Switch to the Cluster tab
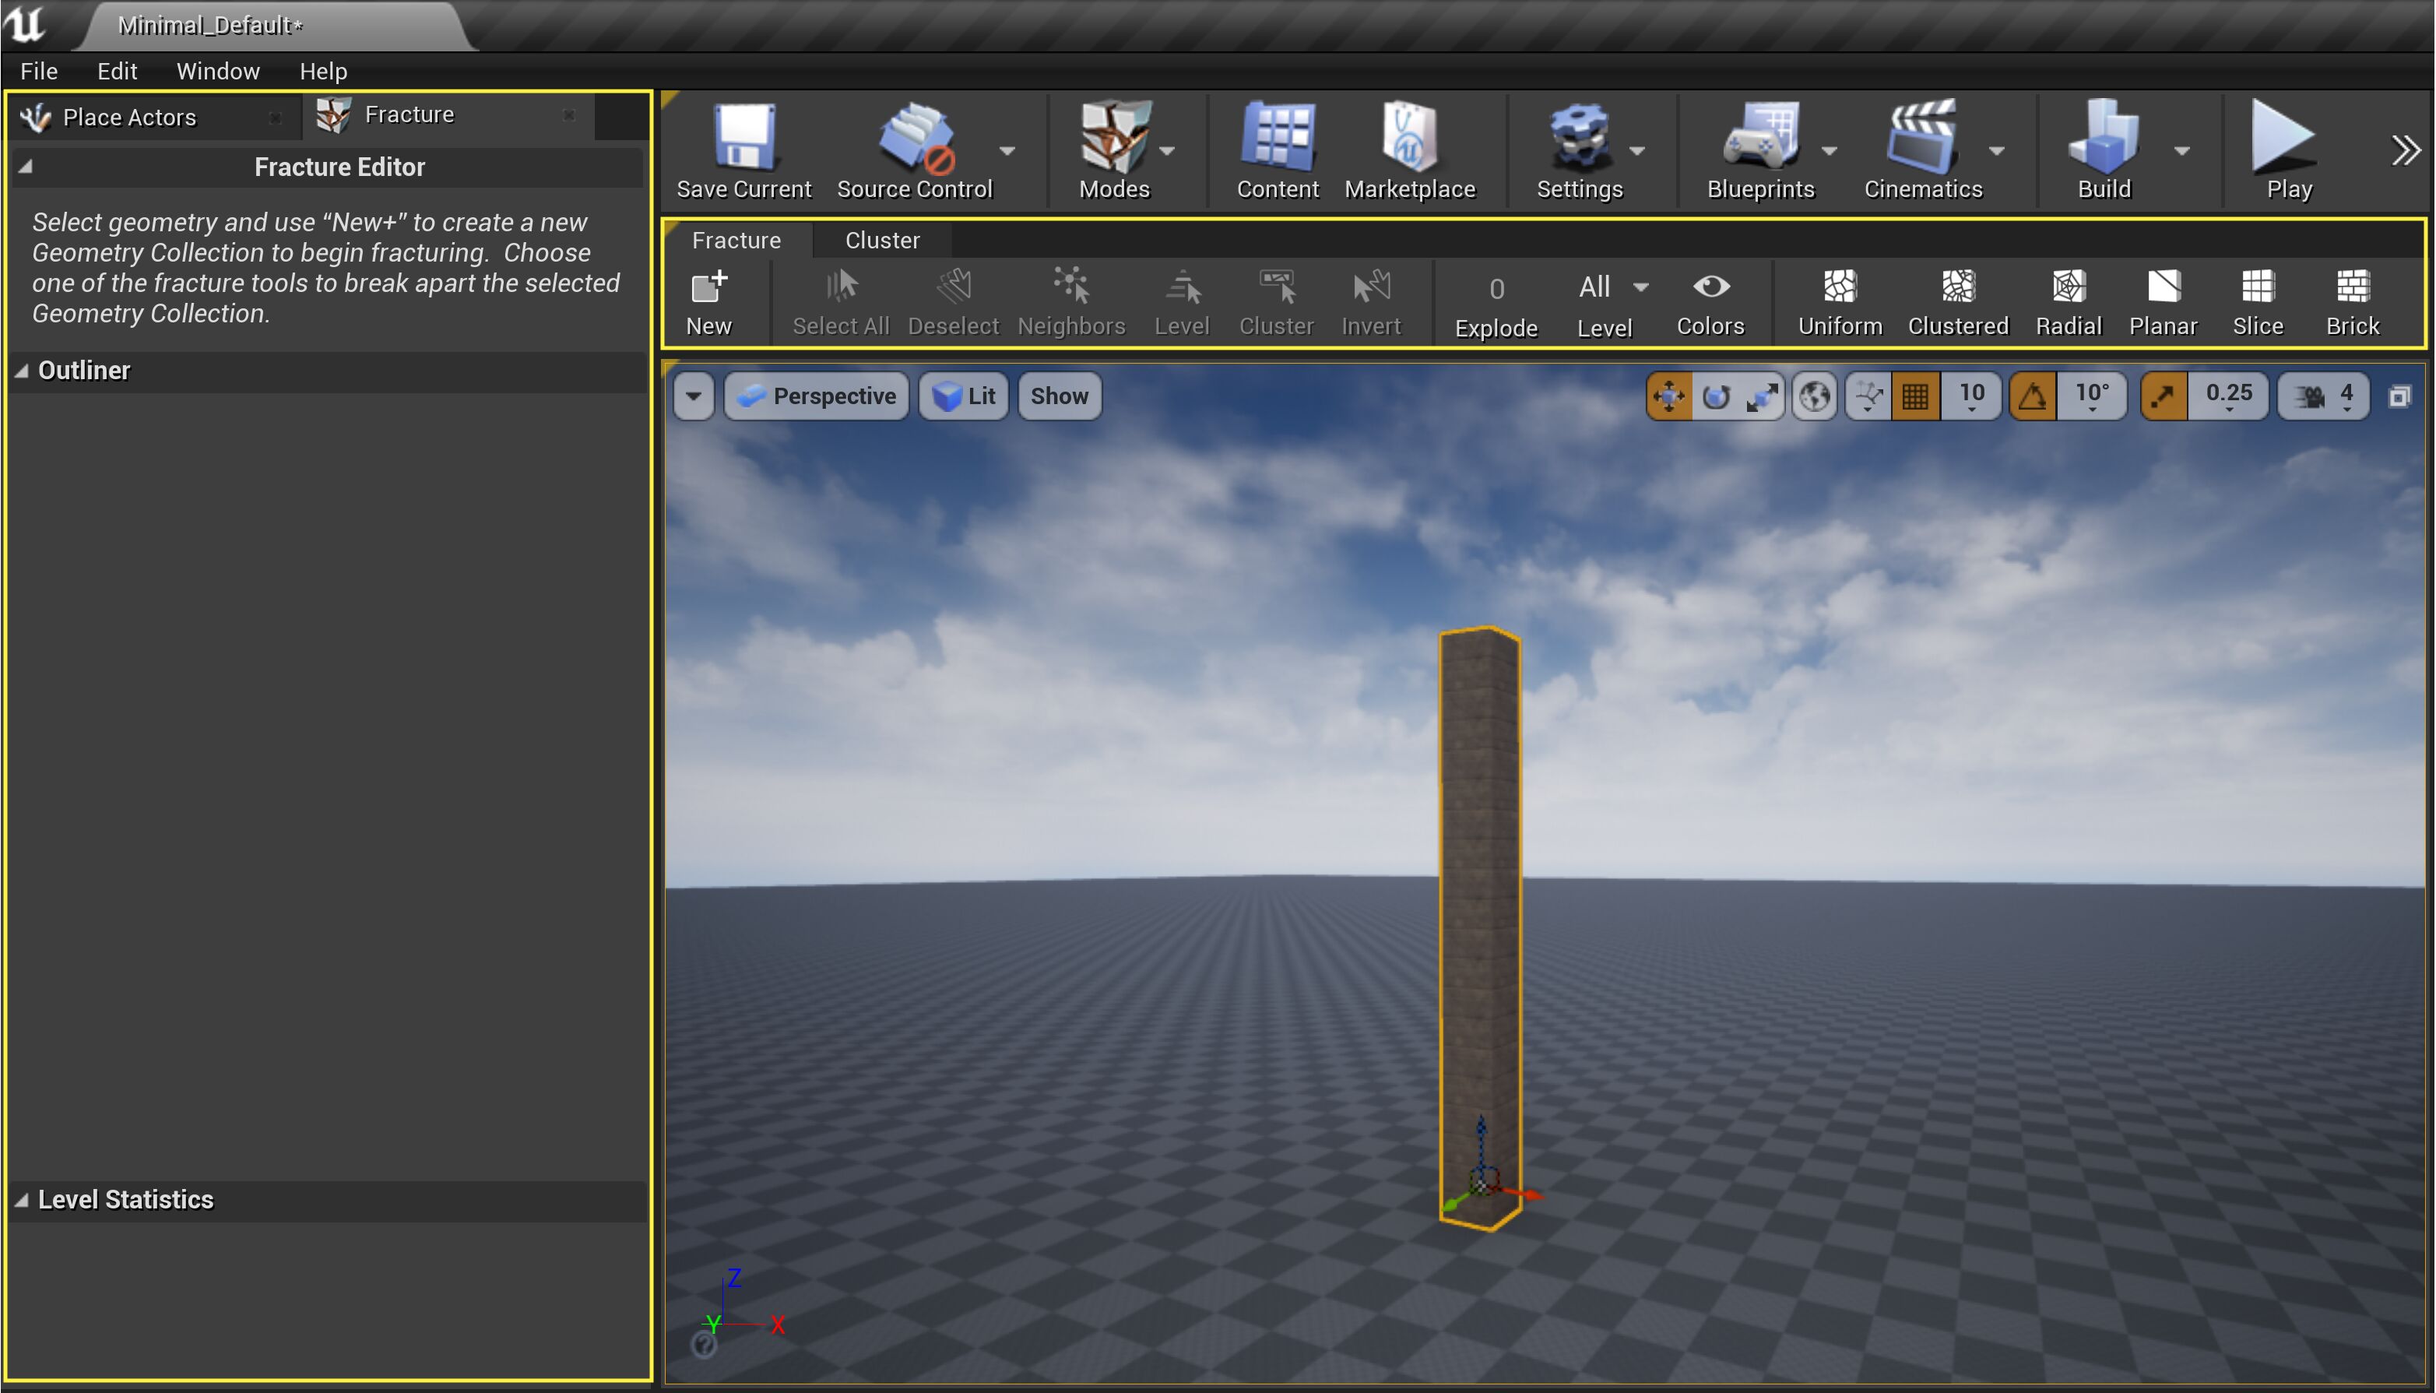This screenshot has width=2436, height=1393. (882, 240)
